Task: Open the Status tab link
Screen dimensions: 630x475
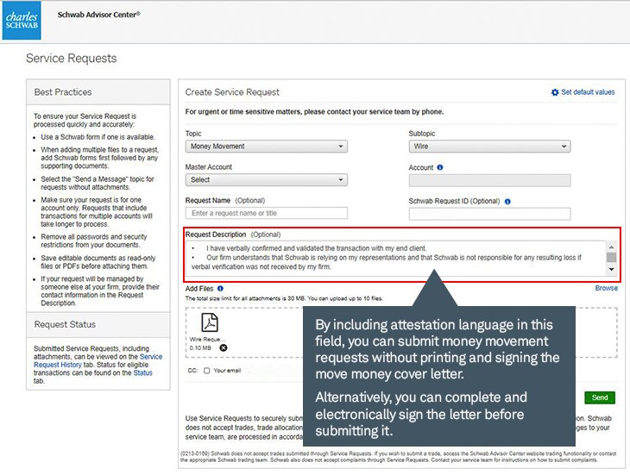Action: (142, 372)
